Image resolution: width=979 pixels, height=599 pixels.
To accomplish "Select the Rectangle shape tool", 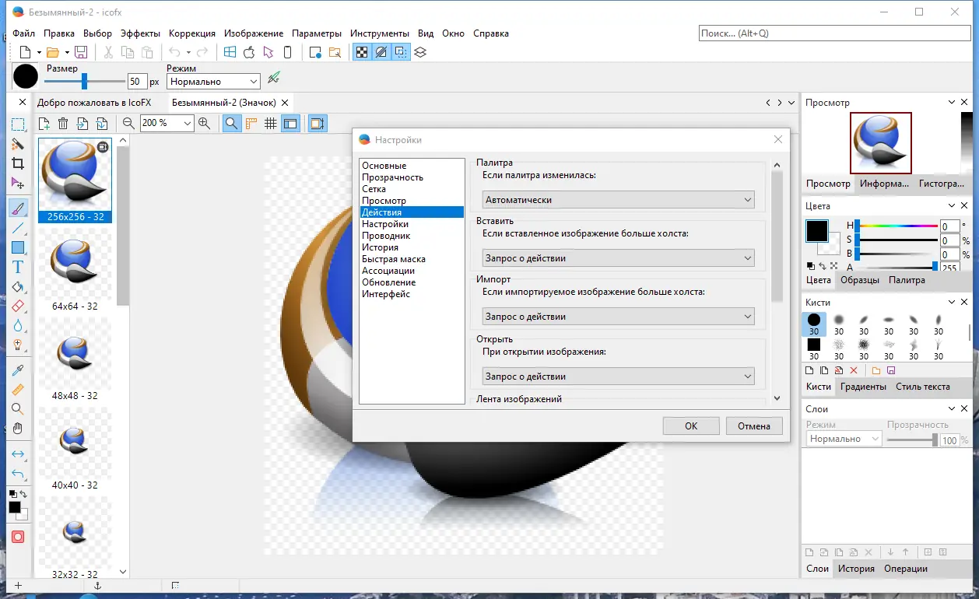I will tap(18, 247).
